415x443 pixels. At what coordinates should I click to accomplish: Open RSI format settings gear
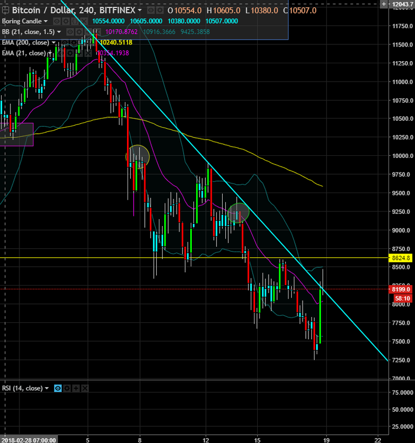[x=67, y=388]
